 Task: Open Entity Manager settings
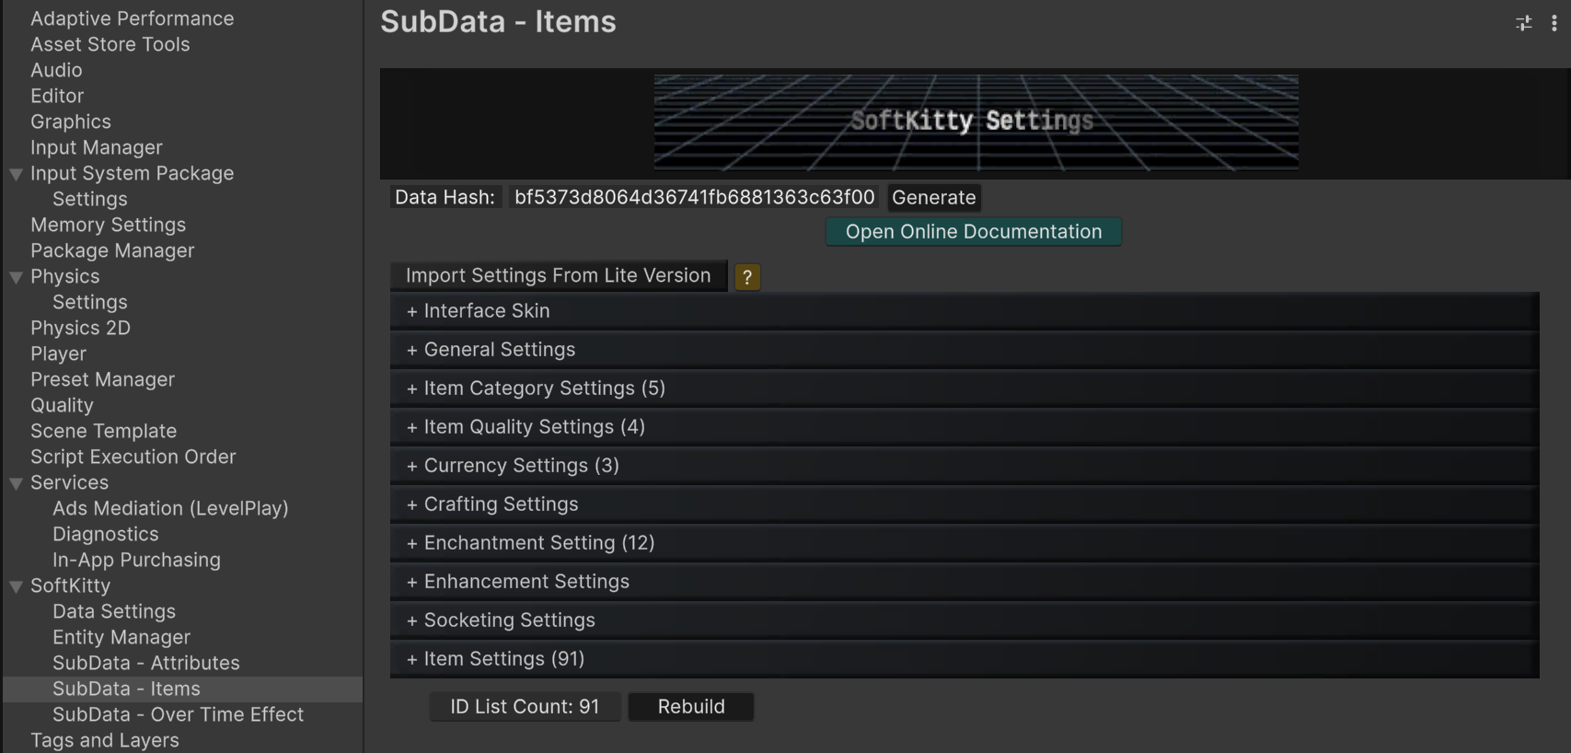[x=121, y=637]
